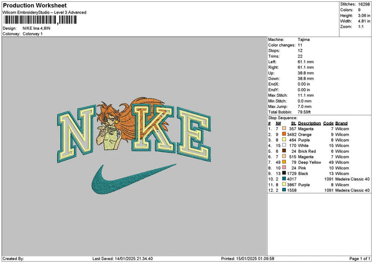Screen dimensions: 373x263
Task: Click the 'Stop Sequence:' heading
Action: tap(283, 118)
